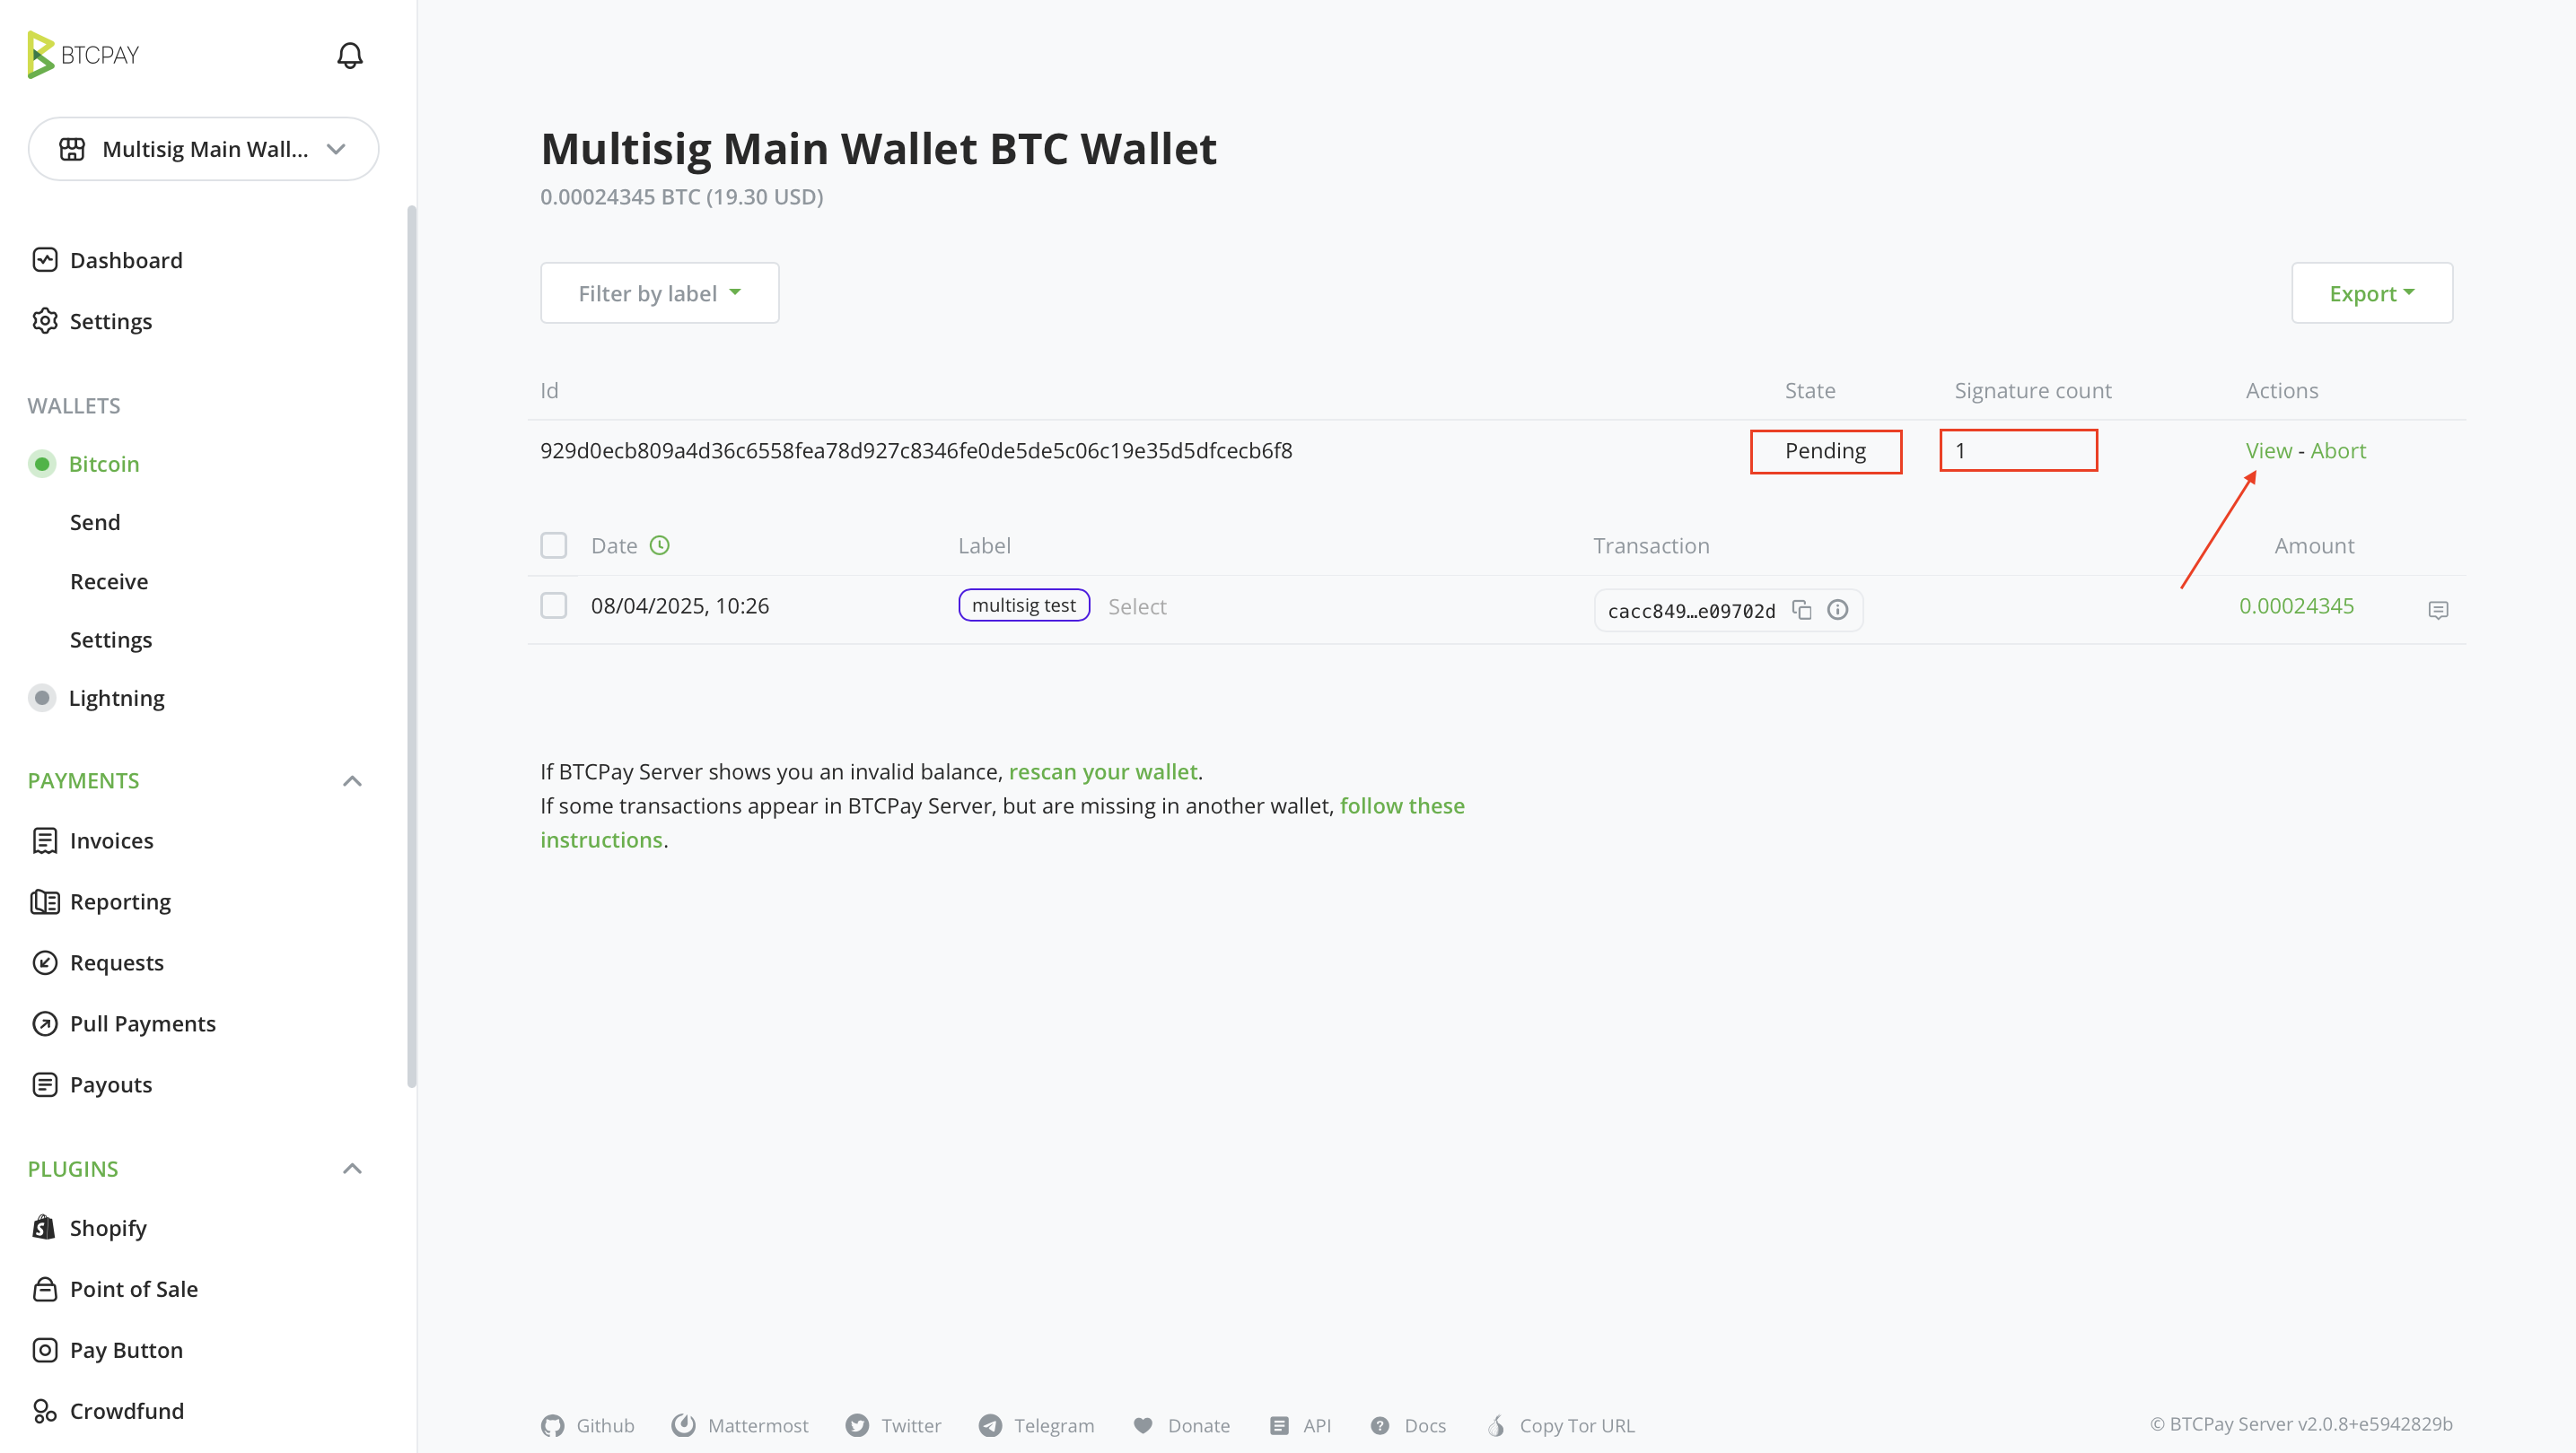
Task: View the pending multisig transaction
Action: 2268,450
